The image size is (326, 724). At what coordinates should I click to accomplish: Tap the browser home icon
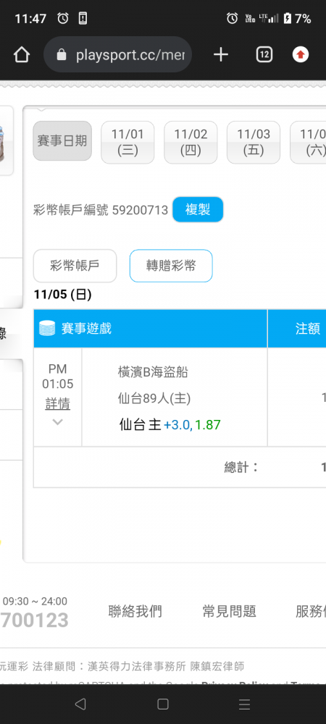tap(21, 55)
